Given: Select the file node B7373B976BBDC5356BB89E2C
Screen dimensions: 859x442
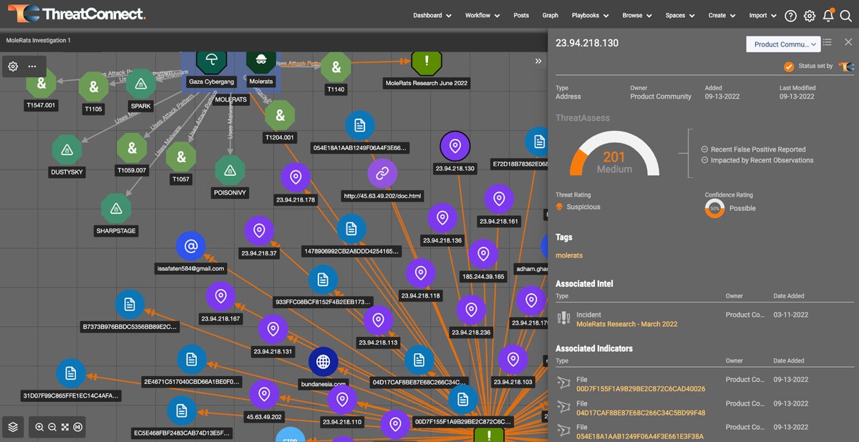Looking at the screenshot, I should [130, 305].
